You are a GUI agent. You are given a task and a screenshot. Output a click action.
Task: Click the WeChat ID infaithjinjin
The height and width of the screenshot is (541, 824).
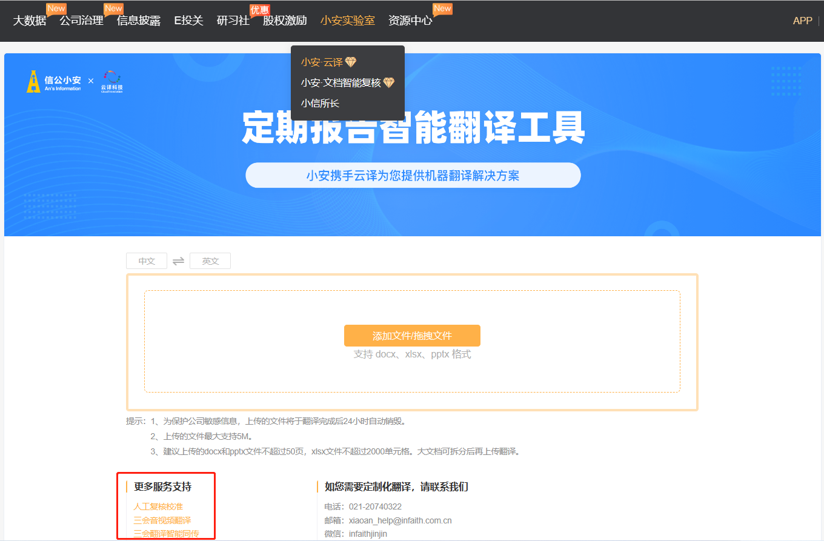click(x=368, y=534)
